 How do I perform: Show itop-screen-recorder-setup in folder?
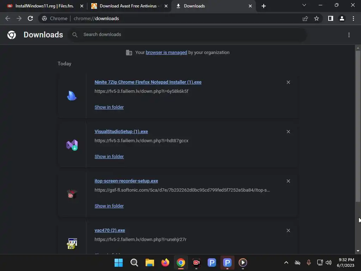coord(109,206)
